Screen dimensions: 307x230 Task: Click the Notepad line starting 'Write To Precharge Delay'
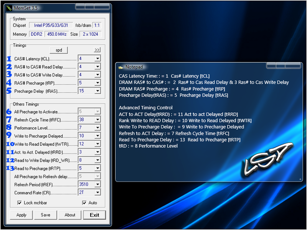coord(181,127)
